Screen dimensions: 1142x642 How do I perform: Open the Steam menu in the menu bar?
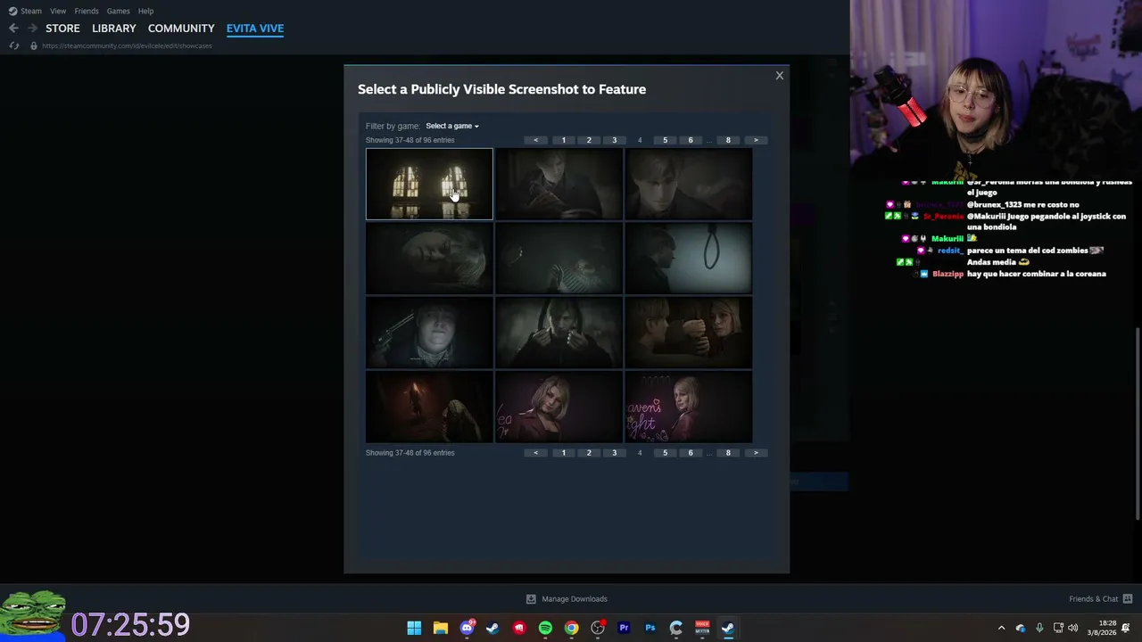click(x=25, y=11)
